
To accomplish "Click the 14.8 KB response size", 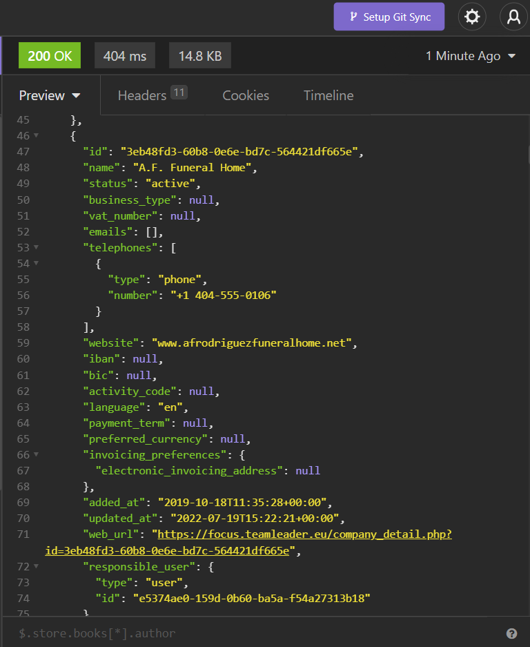I will pyautogui.click(x=200, y=55).
